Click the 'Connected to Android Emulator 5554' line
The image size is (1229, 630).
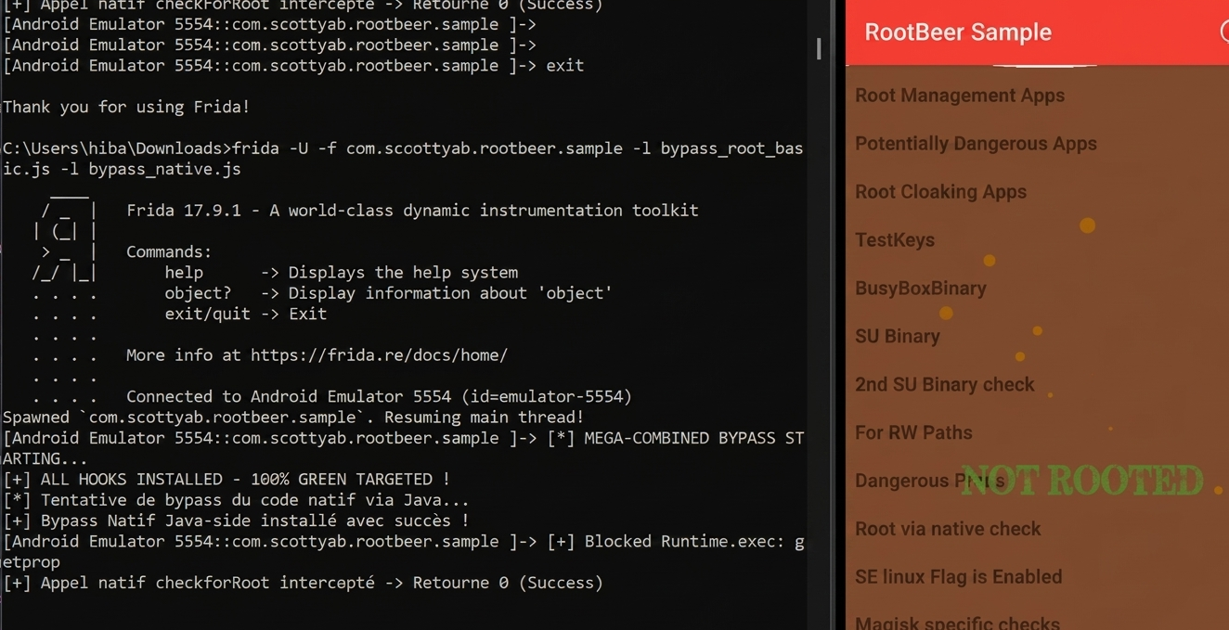[x=379, y=397]
